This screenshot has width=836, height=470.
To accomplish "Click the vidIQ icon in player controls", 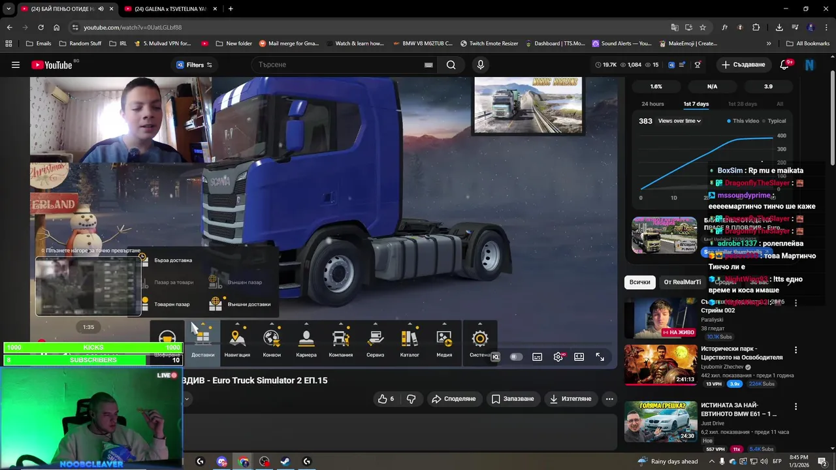I will 496,356.
